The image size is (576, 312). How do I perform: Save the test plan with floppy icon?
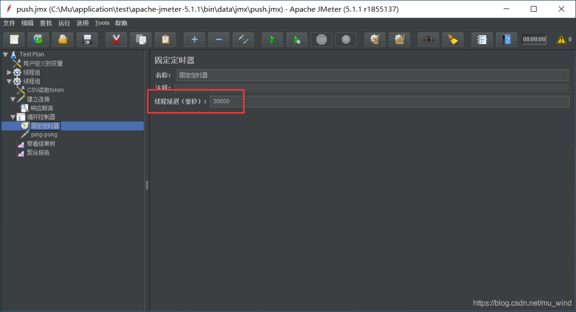[87, 39]
